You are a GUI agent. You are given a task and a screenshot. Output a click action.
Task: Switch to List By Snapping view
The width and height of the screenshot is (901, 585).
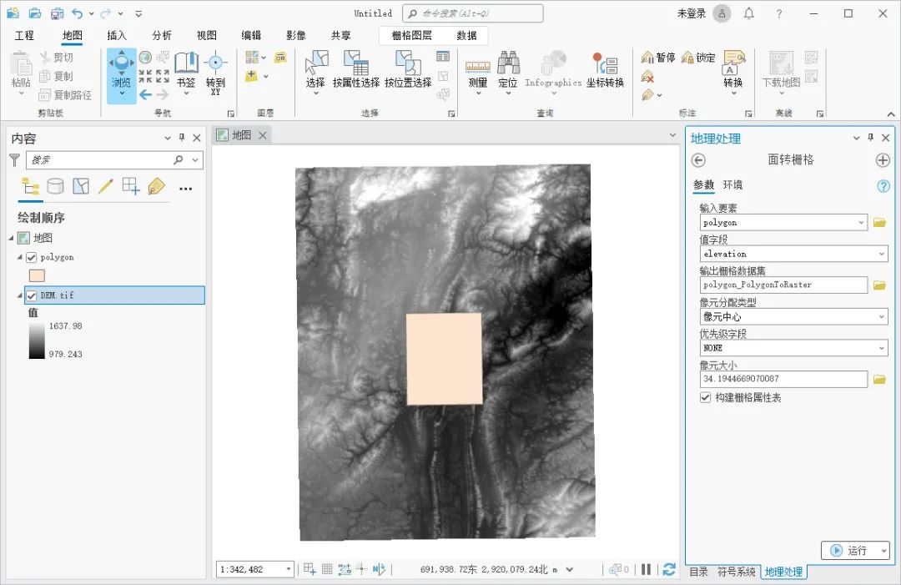(x=131, y=186)
